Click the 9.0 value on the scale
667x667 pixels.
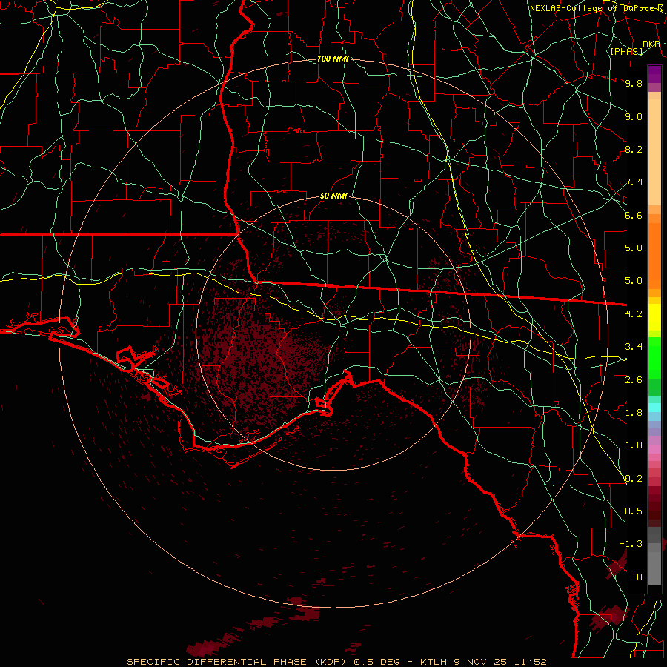coord(634,116)
